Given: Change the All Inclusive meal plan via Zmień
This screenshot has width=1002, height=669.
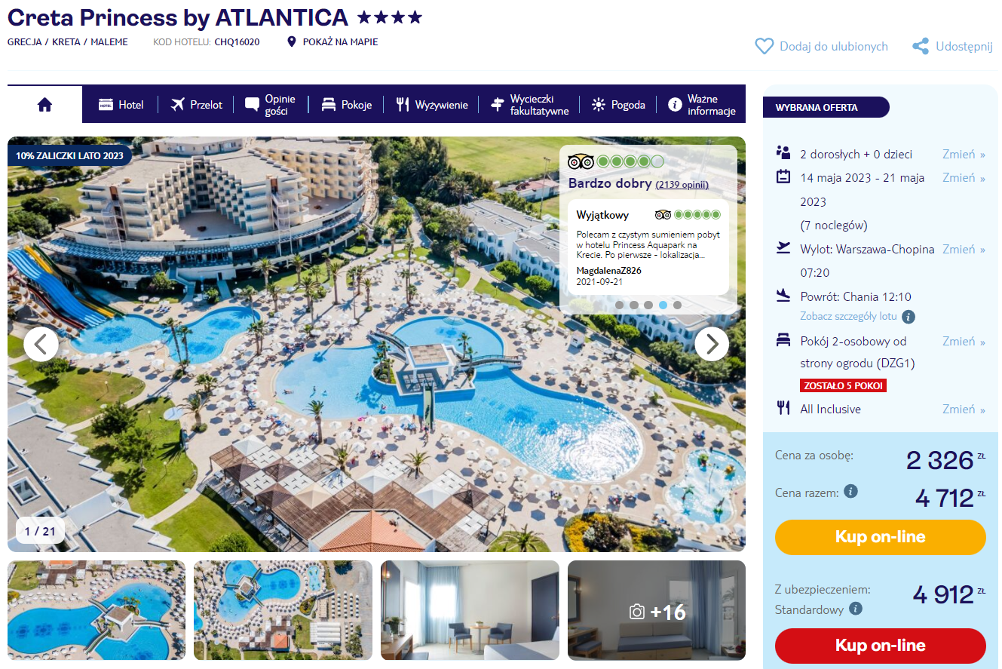Looking at the screenshot, I should point(964,409).
